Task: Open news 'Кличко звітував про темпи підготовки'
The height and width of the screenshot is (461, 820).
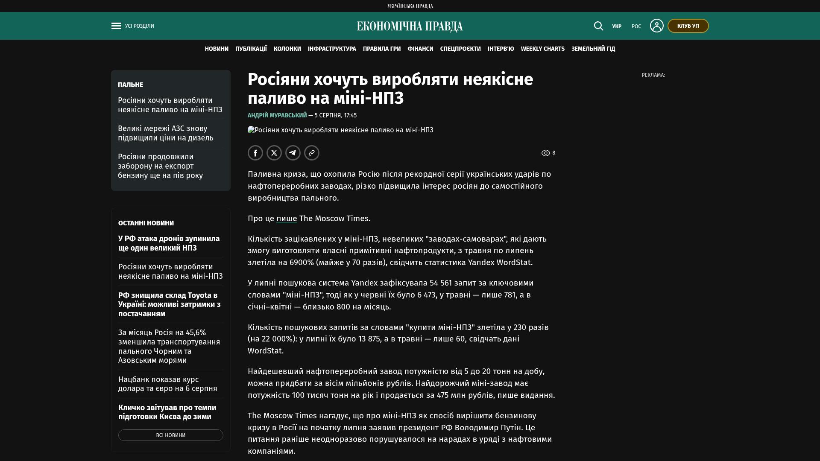Action: 167,412
